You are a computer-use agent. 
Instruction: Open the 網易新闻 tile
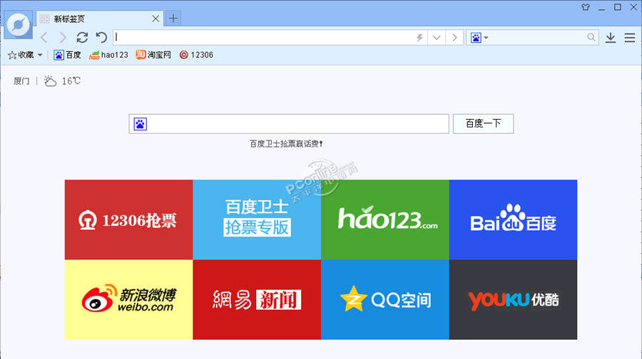257,300
